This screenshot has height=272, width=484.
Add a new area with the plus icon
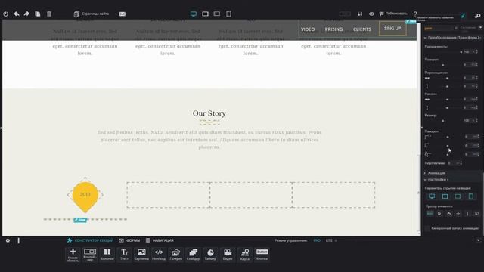(73, 255)
